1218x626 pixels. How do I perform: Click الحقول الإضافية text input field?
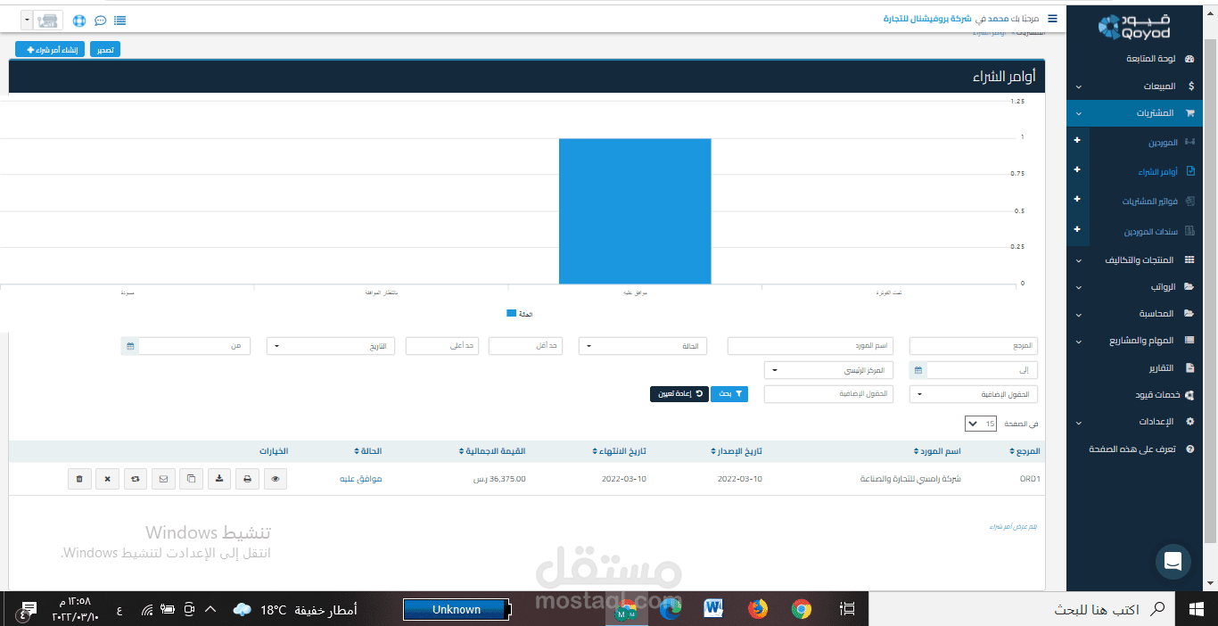coord(828,394)
